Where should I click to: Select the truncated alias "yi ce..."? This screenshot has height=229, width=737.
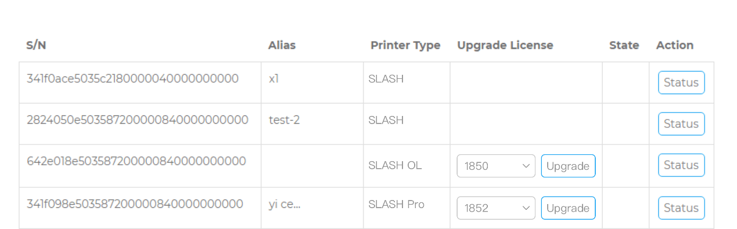[x=285, y=204]
